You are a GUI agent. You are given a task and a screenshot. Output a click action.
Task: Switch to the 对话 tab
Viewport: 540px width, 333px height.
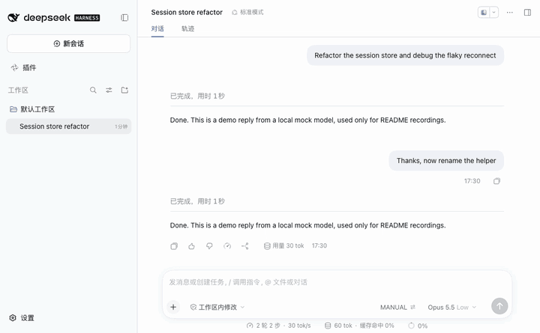point(157,29)
